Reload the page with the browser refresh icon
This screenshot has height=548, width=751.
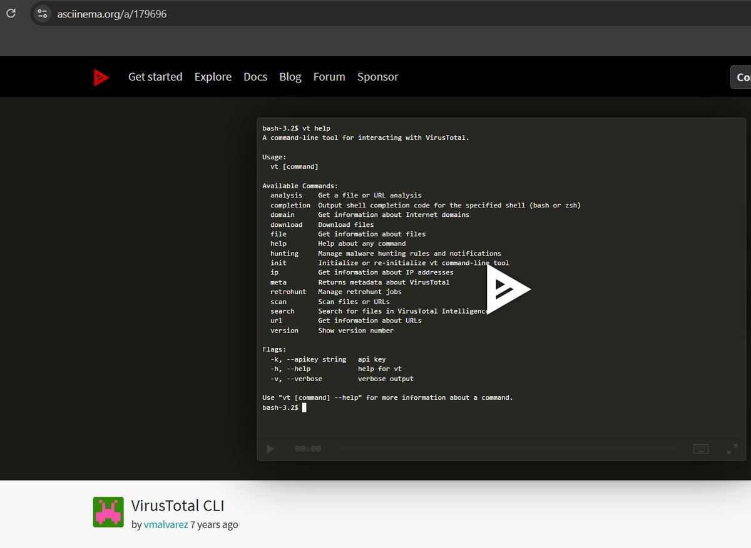click(11, 13)
